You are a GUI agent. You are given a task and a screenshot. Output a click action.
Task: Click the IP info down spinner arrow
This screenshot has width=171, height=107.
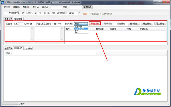(x=80, y=14)
